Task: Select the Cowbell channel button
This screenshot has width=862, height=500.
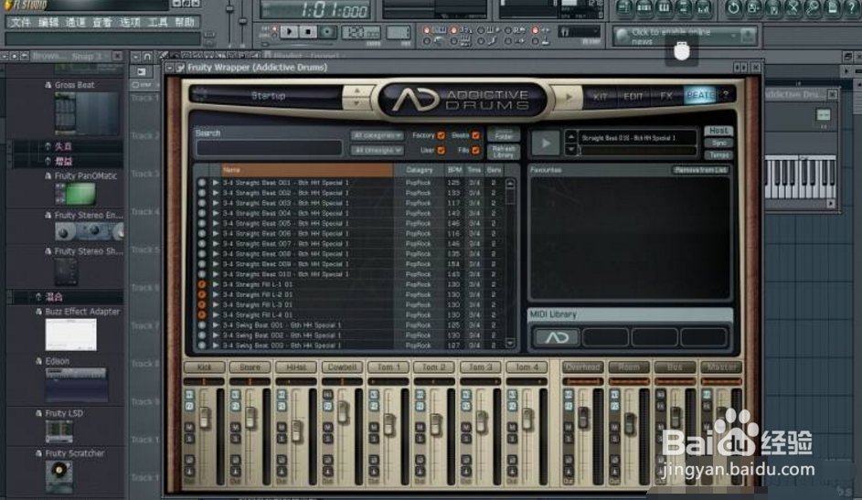Action: pyautogui.click(x=342, y=367)
